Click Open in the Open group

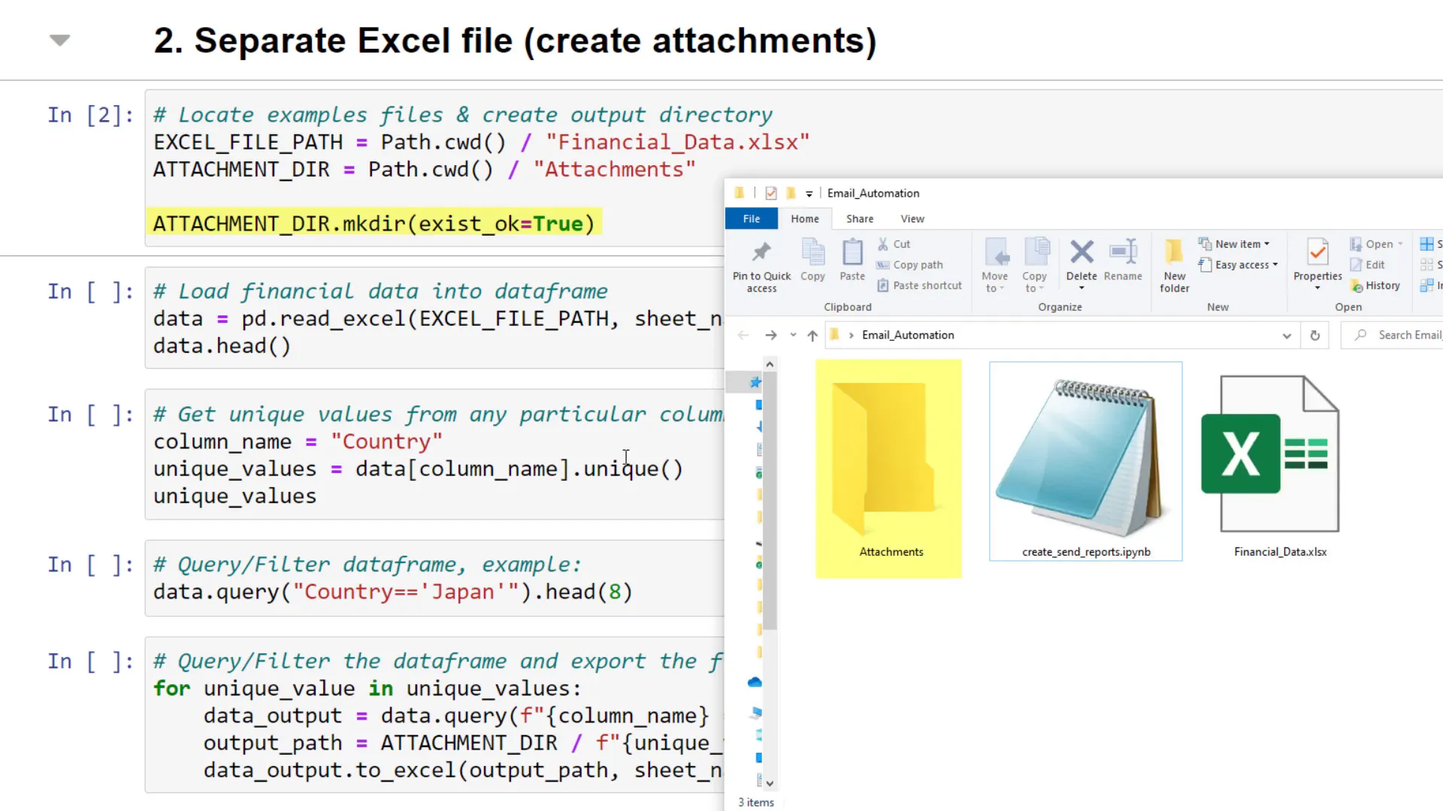tap(1376, 244)
